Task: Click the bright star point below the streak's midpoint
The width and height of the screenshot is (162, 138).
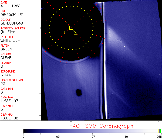Action: [x=112, y=94]
